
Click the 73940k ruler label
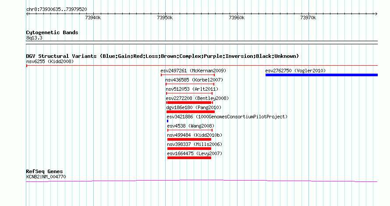pos(93,18)
